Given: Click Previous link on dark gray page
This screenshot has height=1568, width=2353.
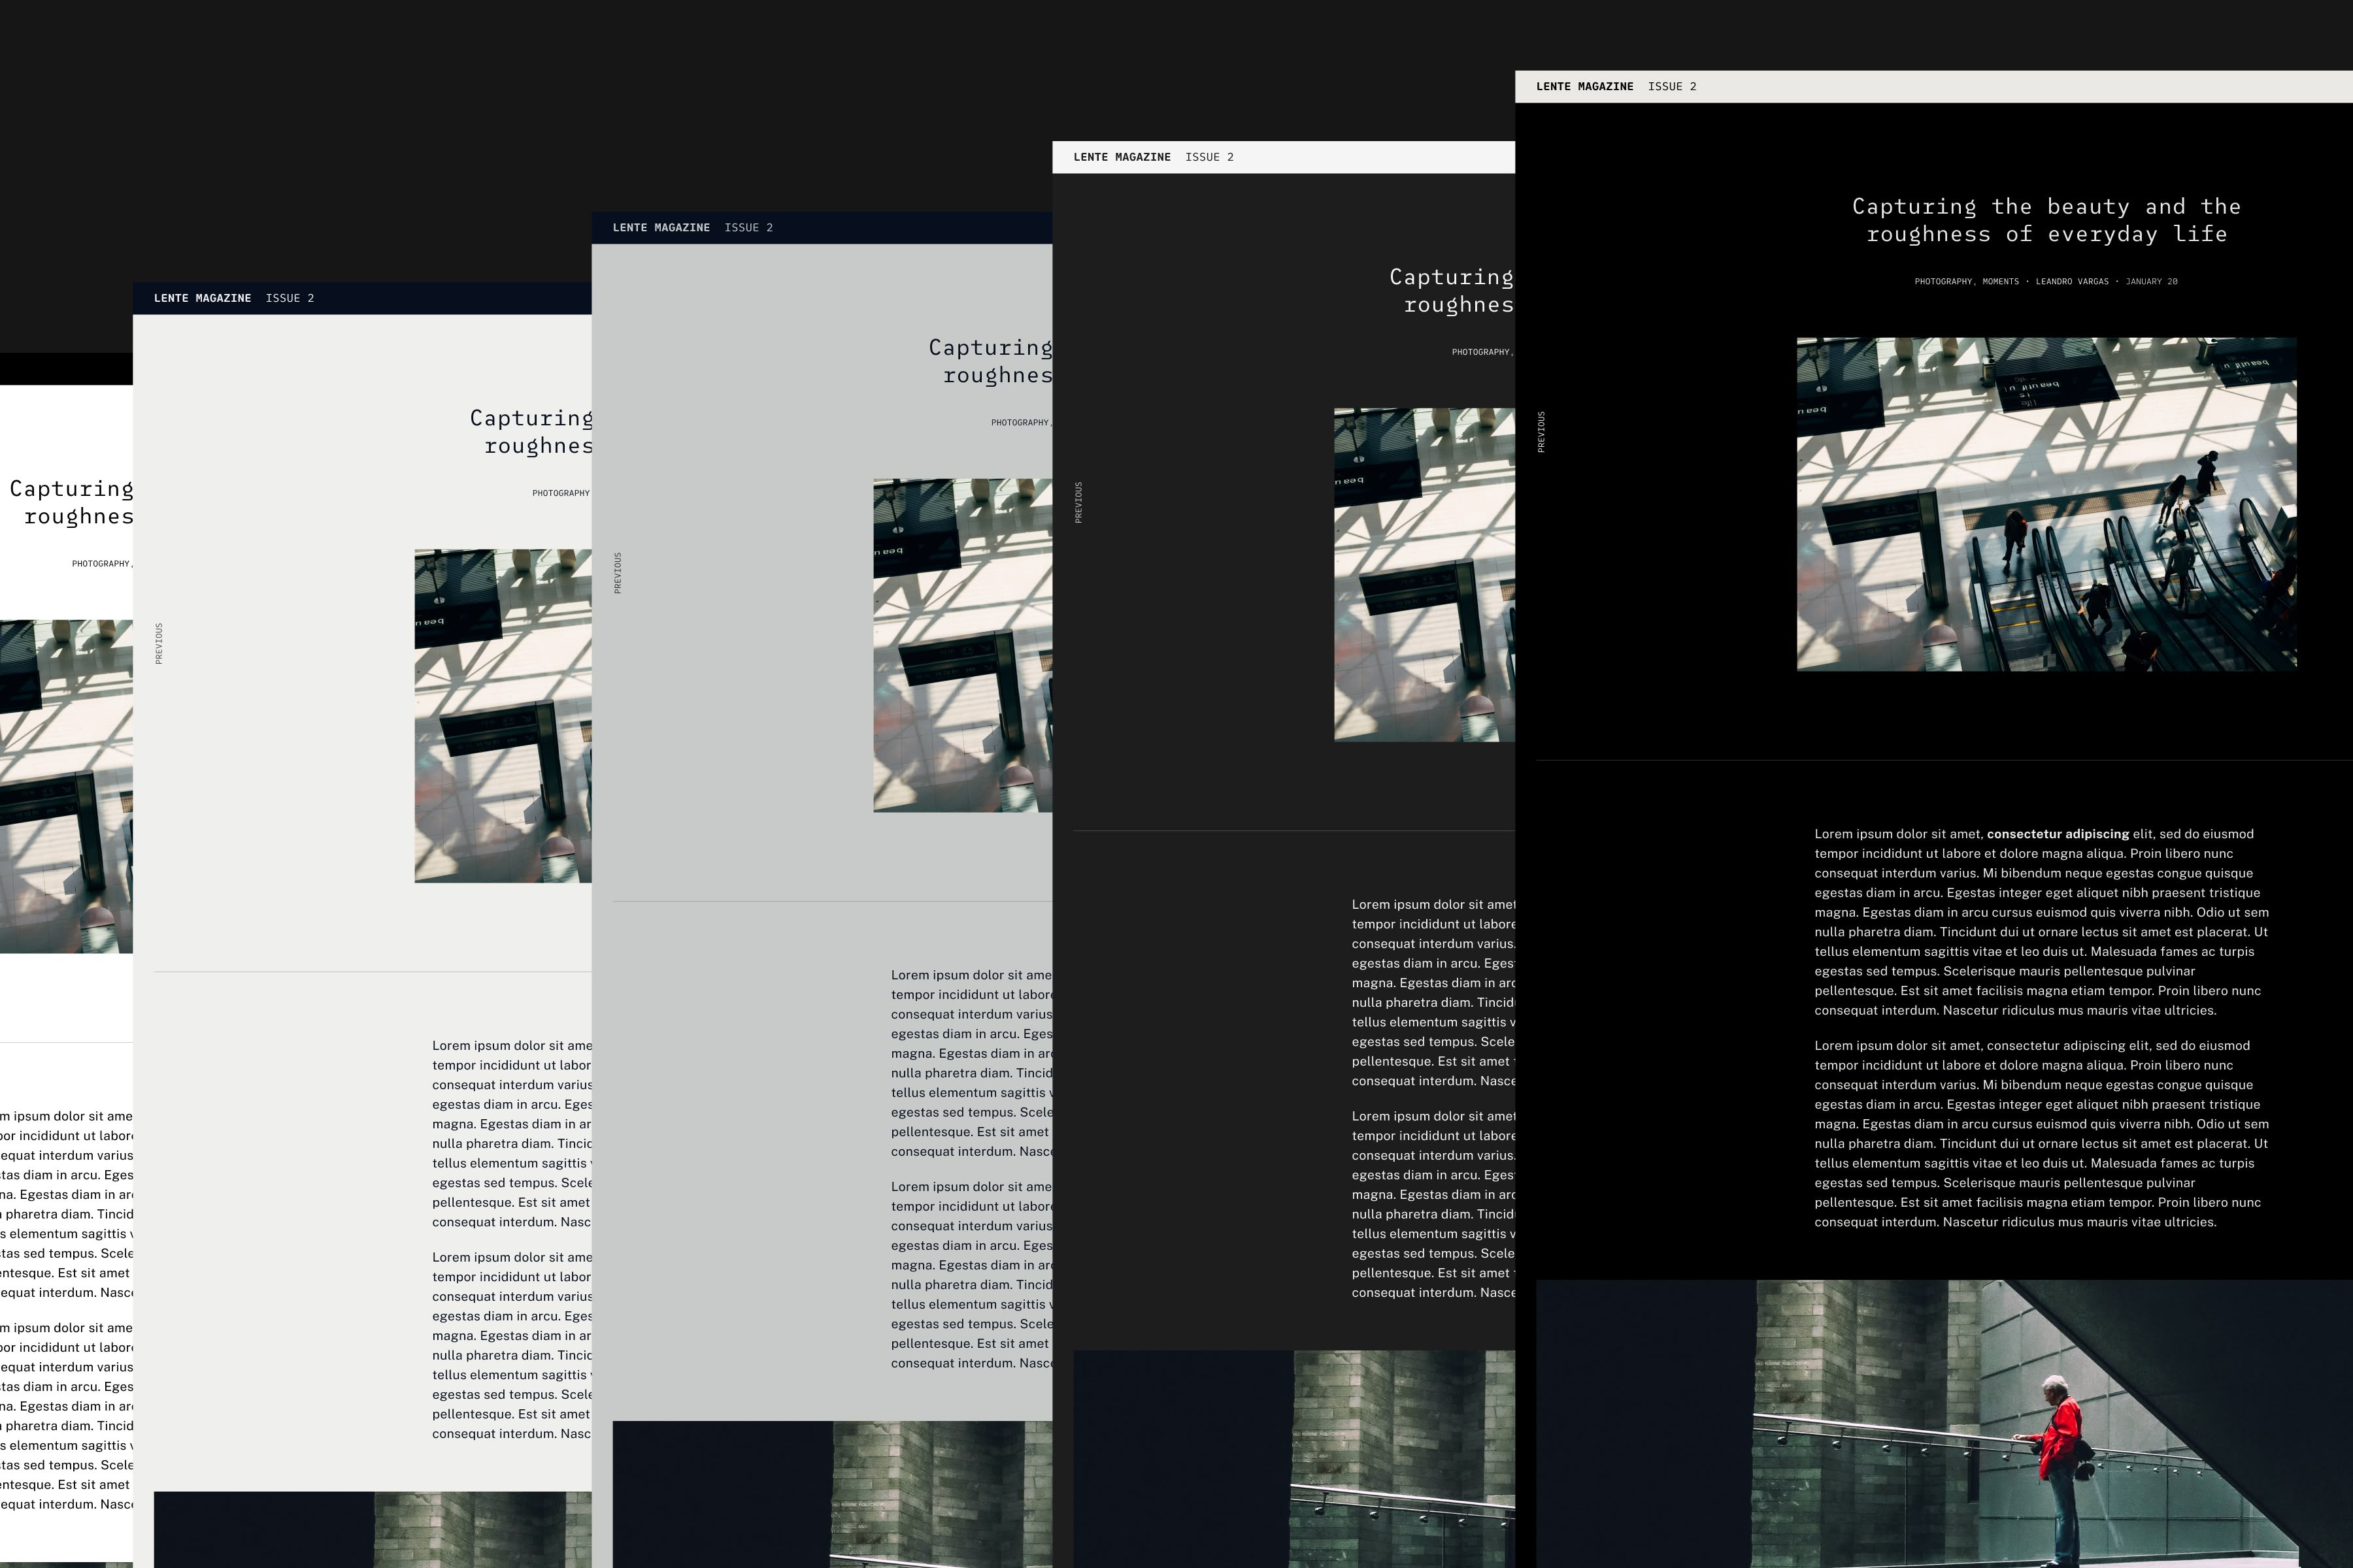Looking at the screenshot, I should (1078, 502).
